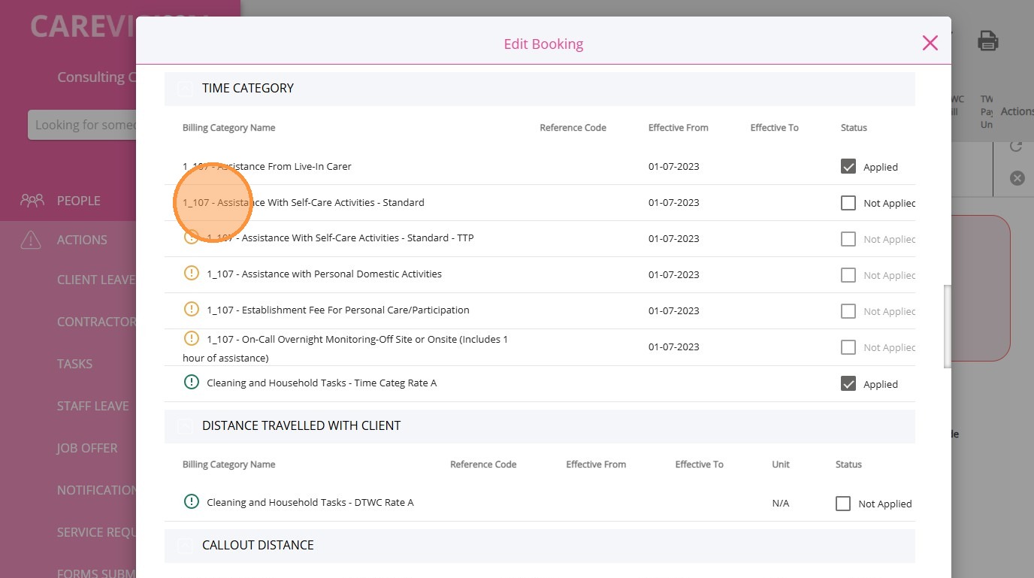Uncheck Applied for Assistance From Live-In Carer
The width and height of the screenshot is (1034, 578).
coord(848,167)
